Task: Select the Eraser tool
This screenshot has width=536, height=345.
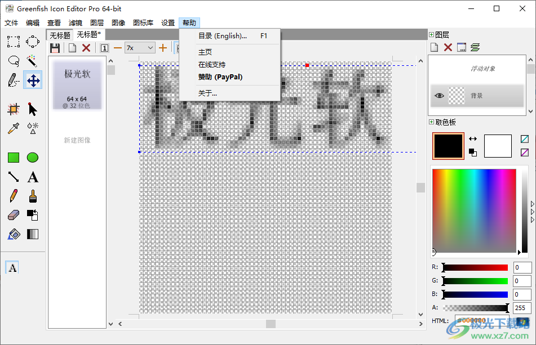Action: click(x=12, y=215)
